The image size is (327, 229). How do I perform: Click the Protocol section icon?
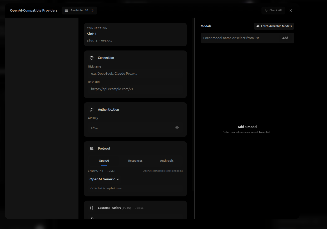click(x=92, y=149)
